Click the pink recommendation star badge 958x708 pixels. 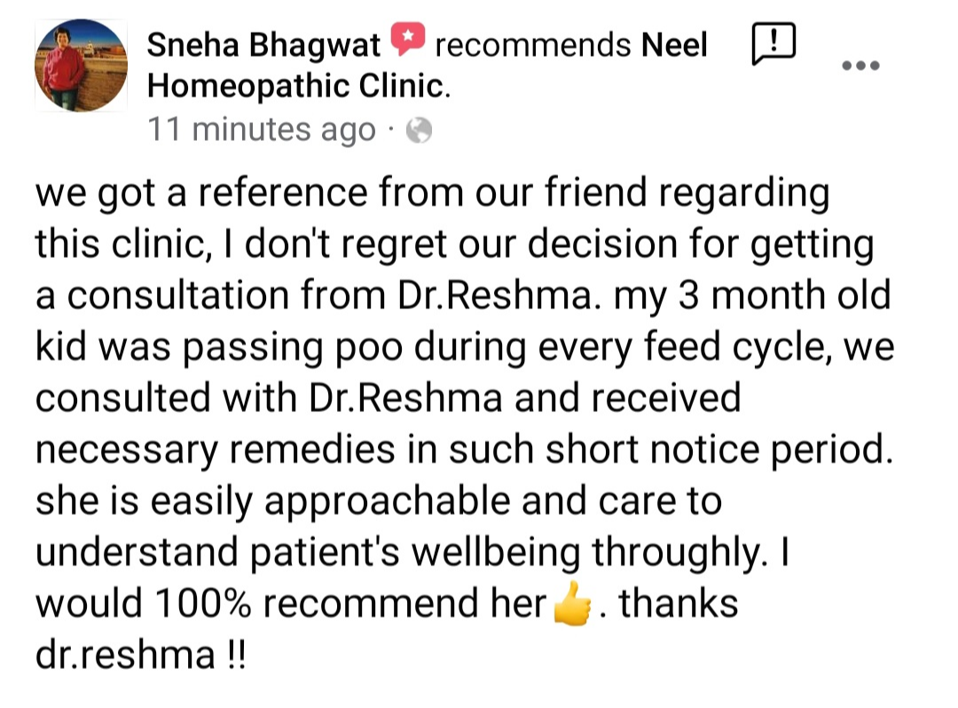coord(408,40)
